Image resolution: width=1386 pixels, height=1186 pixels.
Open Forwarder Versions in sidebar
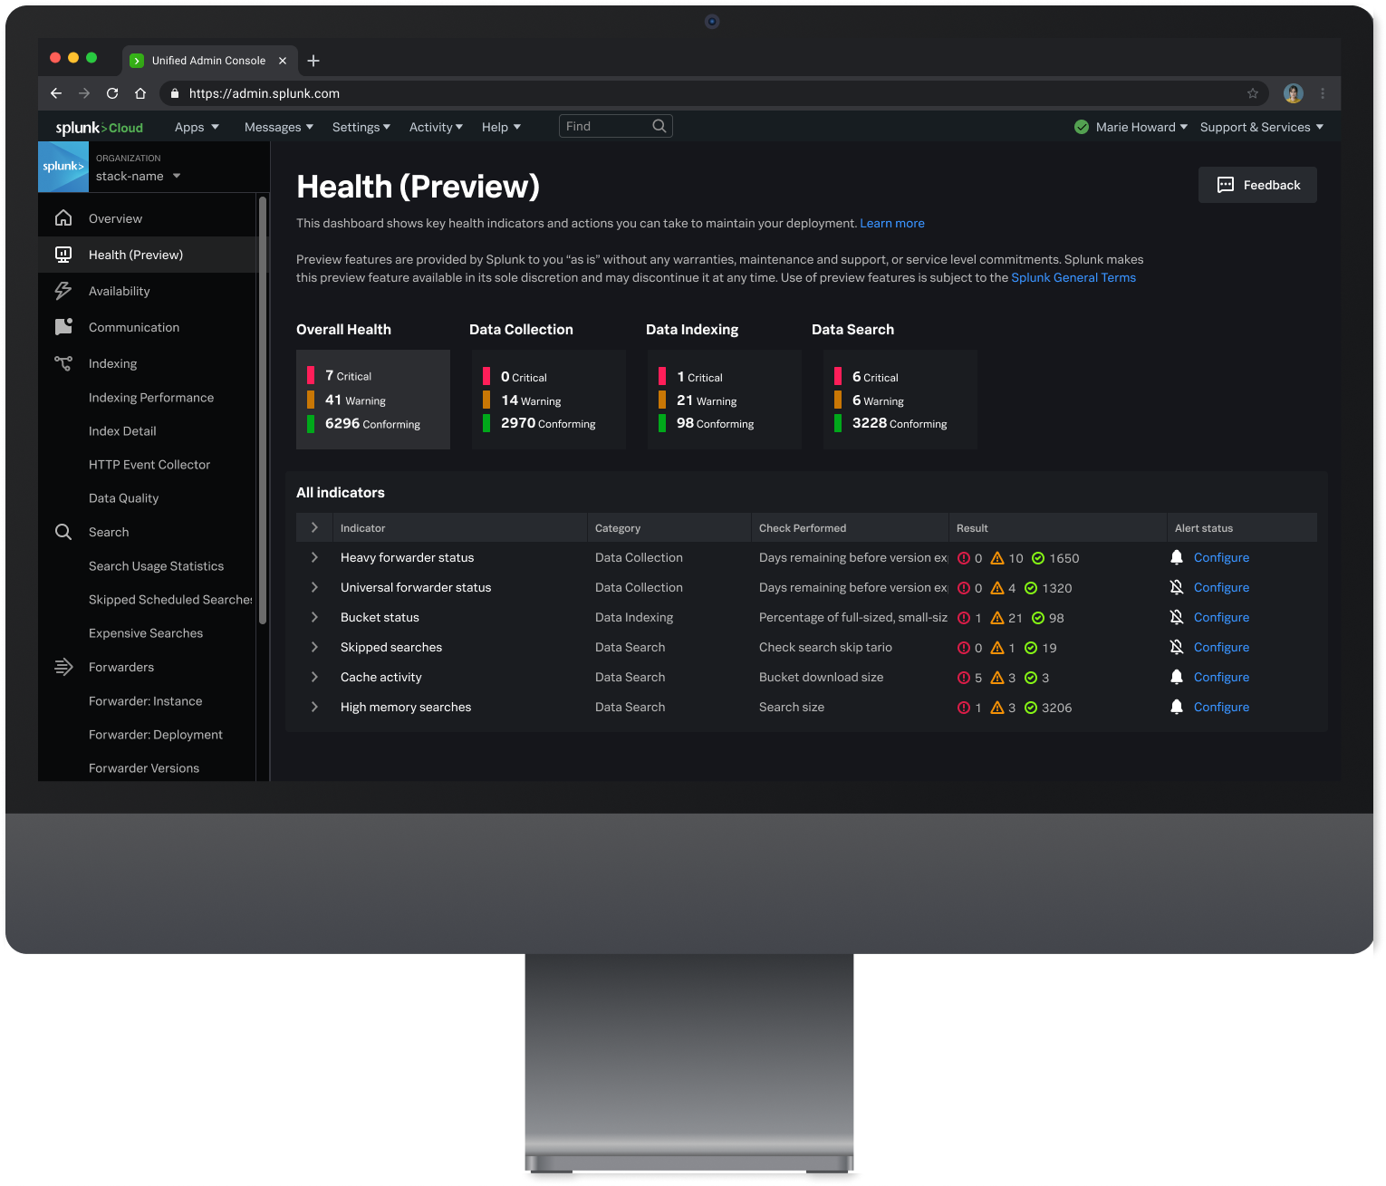[x=144, y=768]
